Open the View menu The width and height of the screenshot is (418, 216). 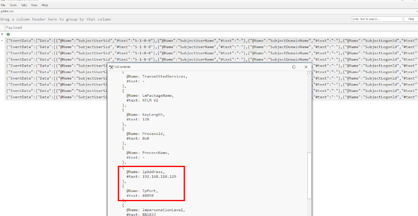(x=34, y=5)
